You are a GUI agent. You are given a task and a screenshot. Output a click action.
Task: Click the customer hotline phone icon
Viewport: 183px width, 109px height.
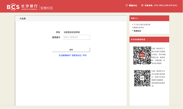tap(142, 5)
